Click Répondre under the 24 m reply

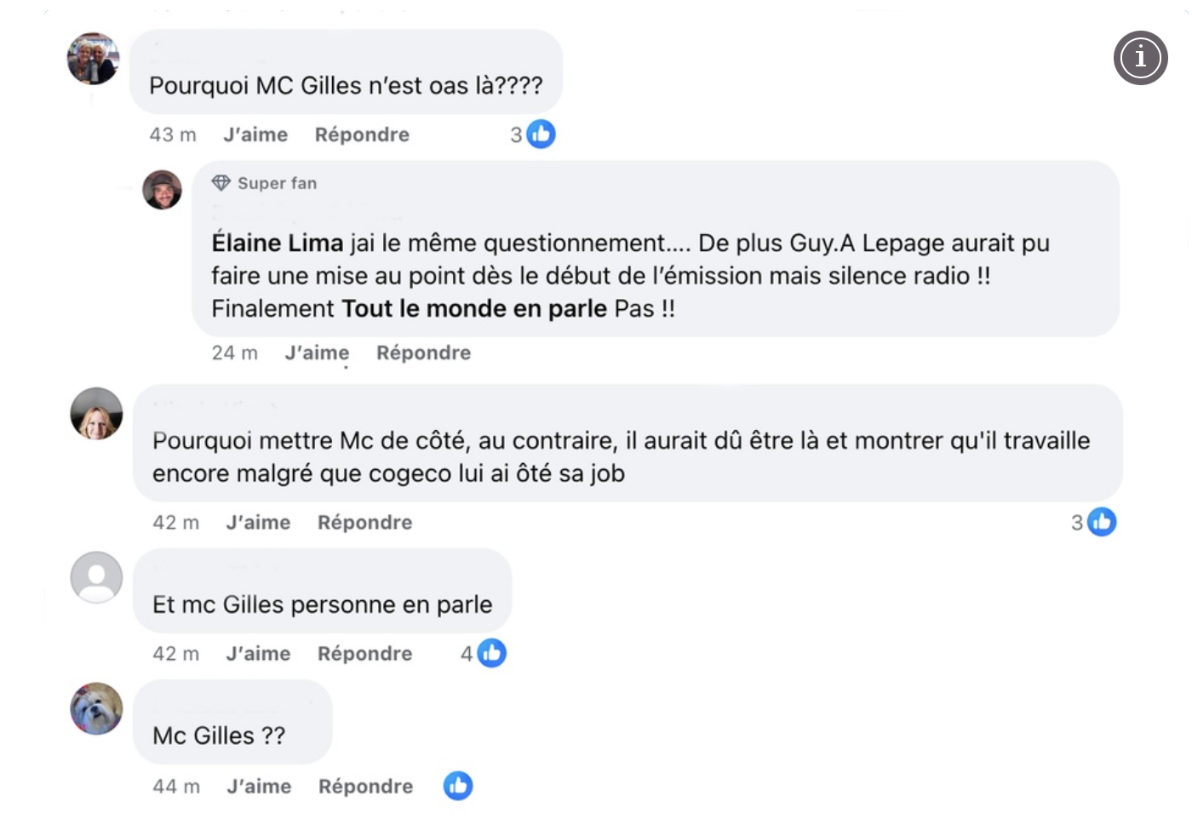[423, 352]
